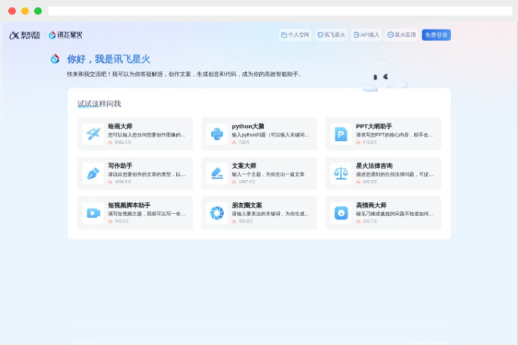Click the description text under 星火法律咨询

[x=394, y=175]
